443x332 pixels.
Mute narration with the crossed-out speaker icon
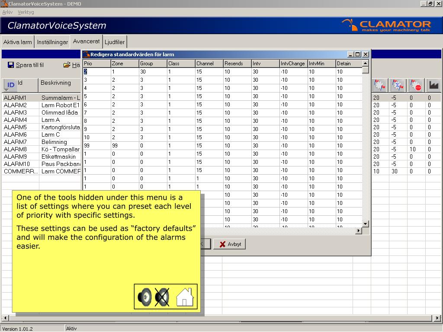pos(162,297)
